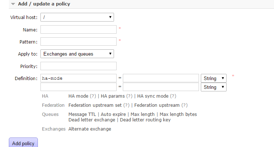Open the HA mode help question mark
This screenshot has height=147, width=274.
93,96
